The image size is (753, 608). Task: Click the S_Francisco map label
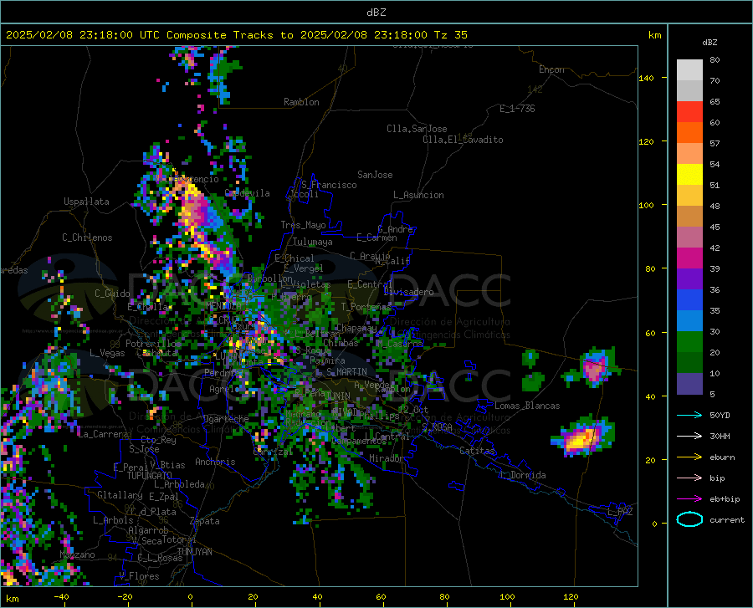(329, 185)
